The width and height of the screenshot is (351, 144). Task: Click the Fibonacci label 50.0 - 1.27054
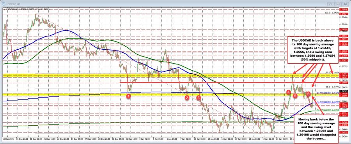(x=332, y=73)
